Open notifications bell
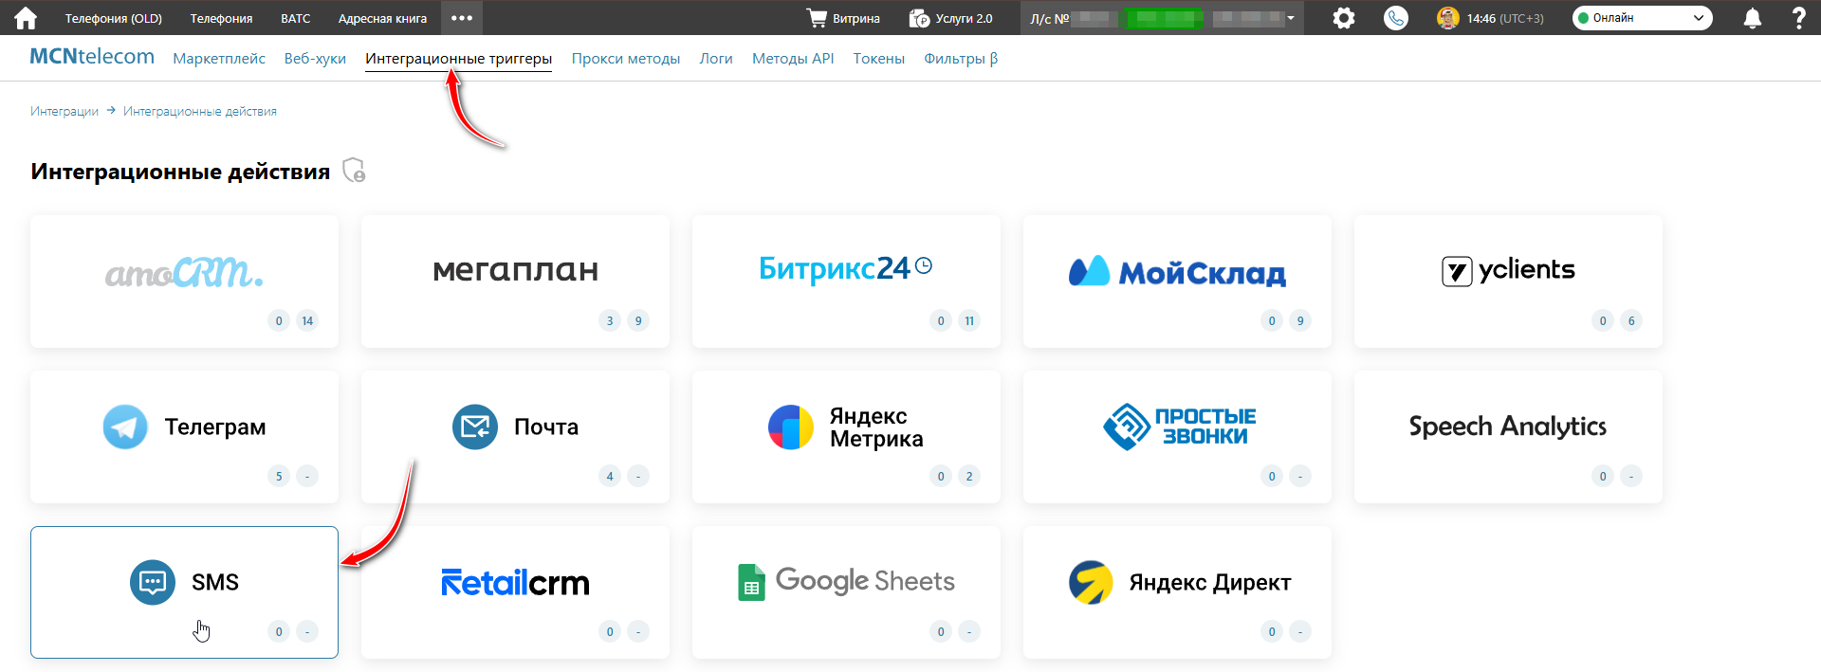The width and height of the screenshot is (1821, 672). [1753, 18]
